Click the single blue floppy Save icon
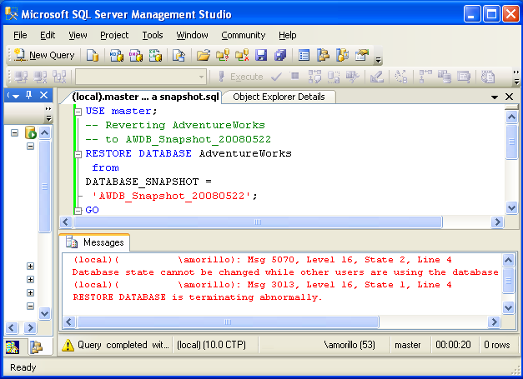523x379 pixels. pos(261,55)
